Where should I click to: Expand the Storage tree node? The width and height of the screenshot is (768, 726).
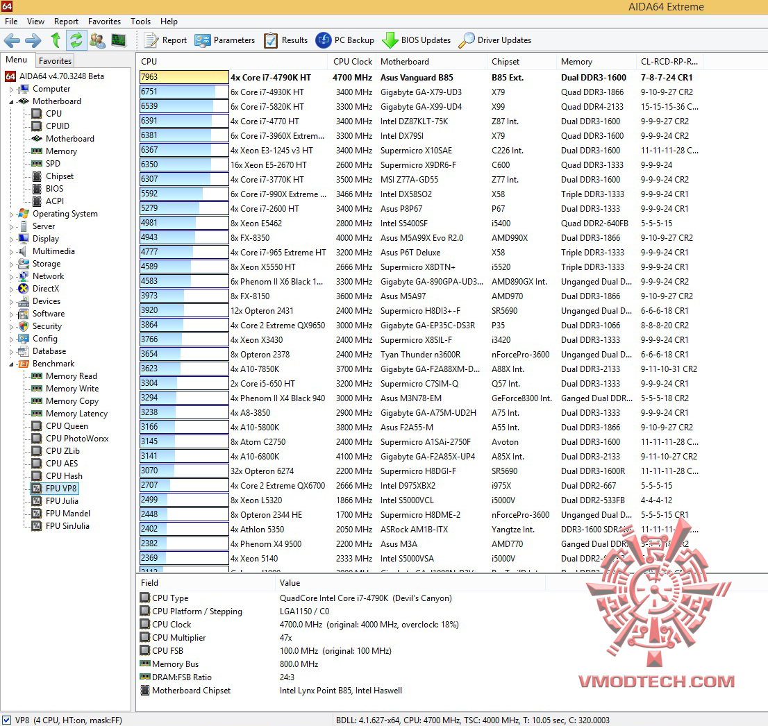coord(11,264)
